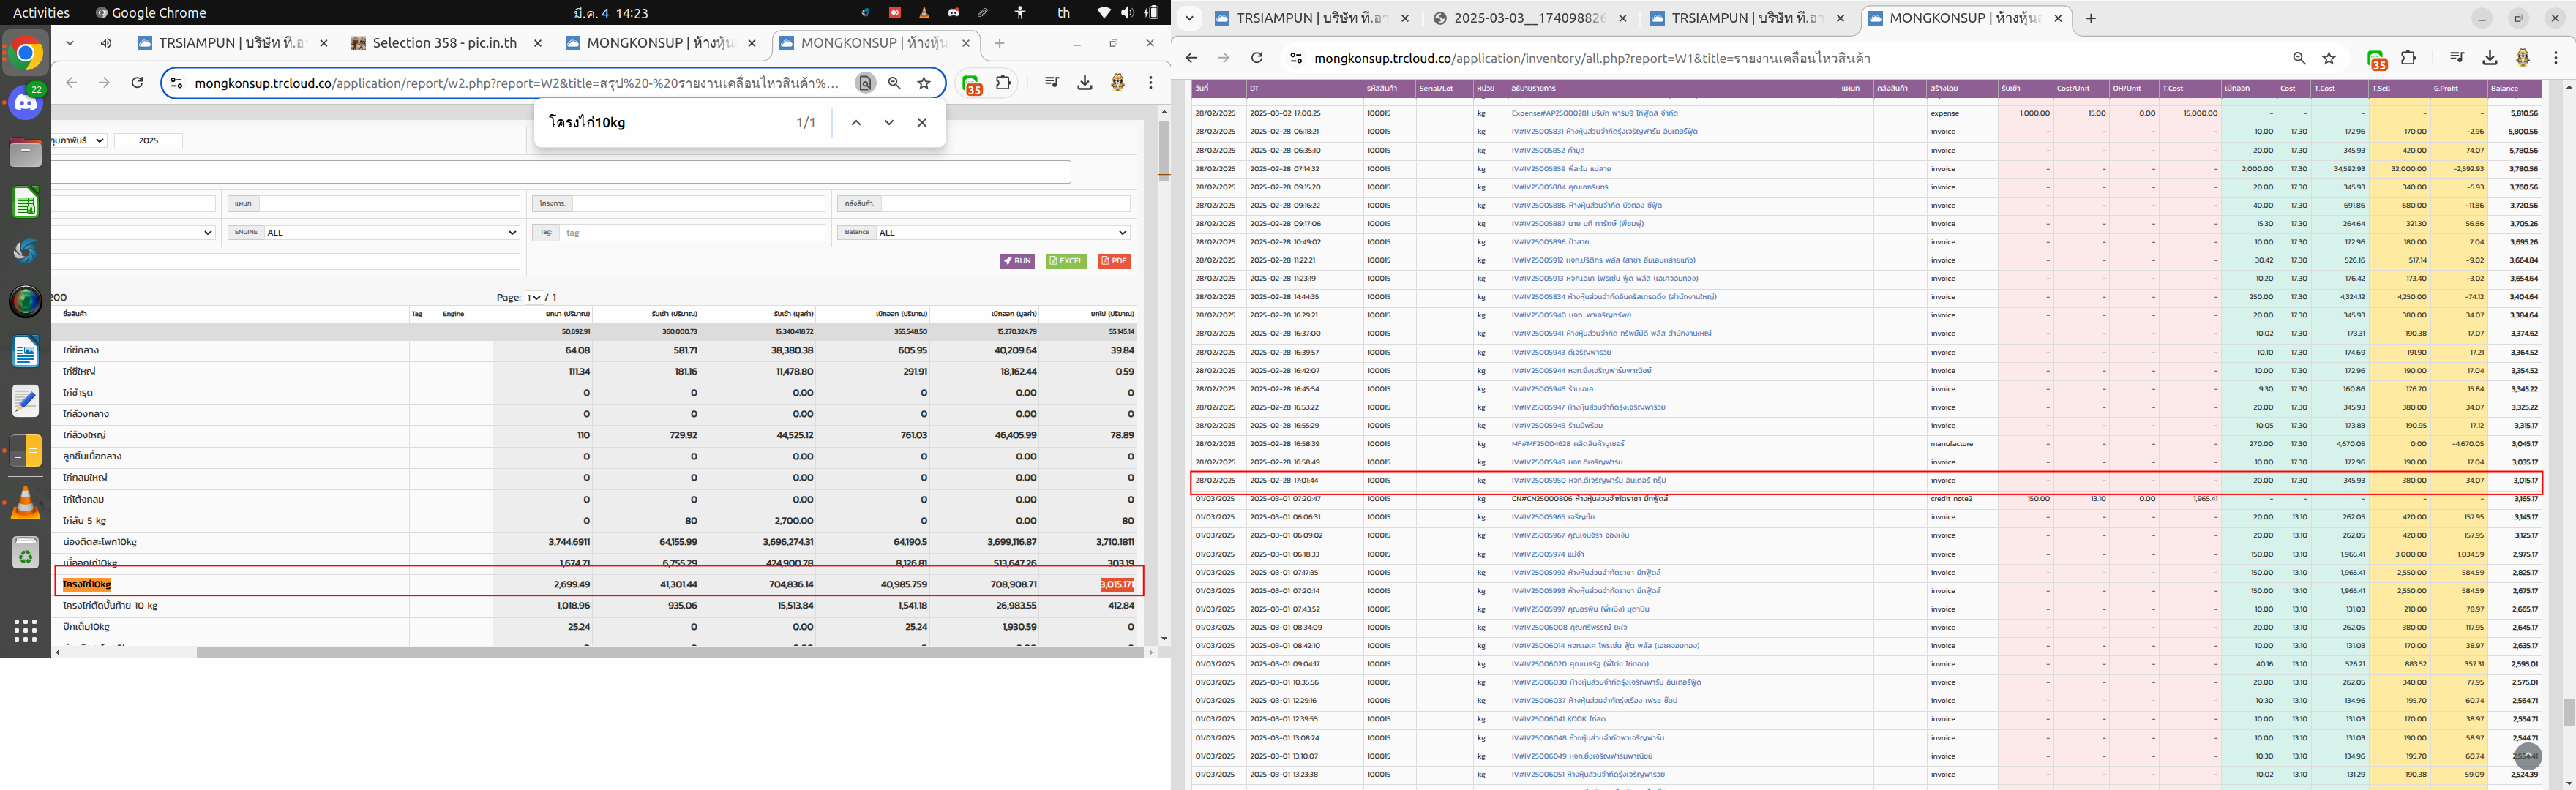Launch Files manager from the dock
The image size is (2576, 790).
[26, 153]
